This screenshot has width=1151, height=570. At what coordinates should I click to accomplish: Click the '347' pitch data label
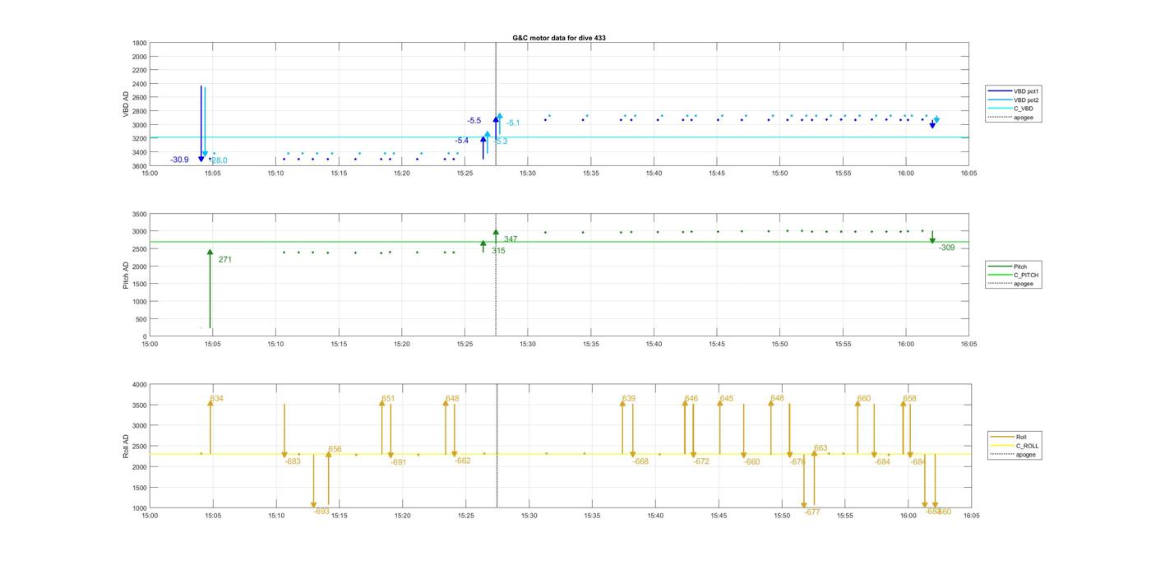(511, 239)
